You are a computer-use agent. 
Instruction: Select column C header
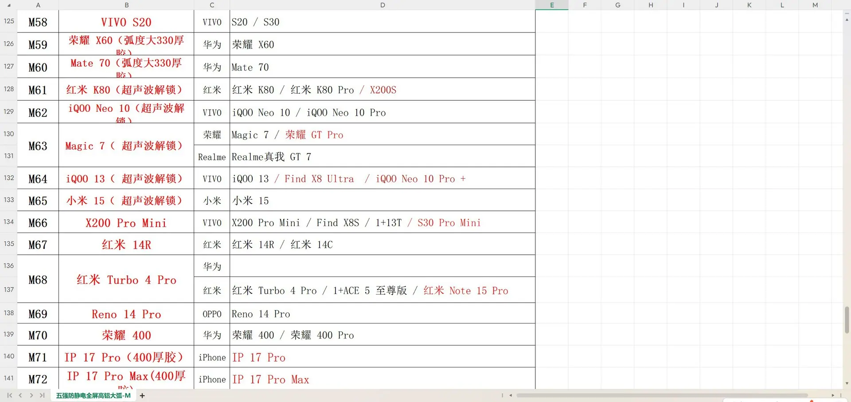tap(212, 5)
